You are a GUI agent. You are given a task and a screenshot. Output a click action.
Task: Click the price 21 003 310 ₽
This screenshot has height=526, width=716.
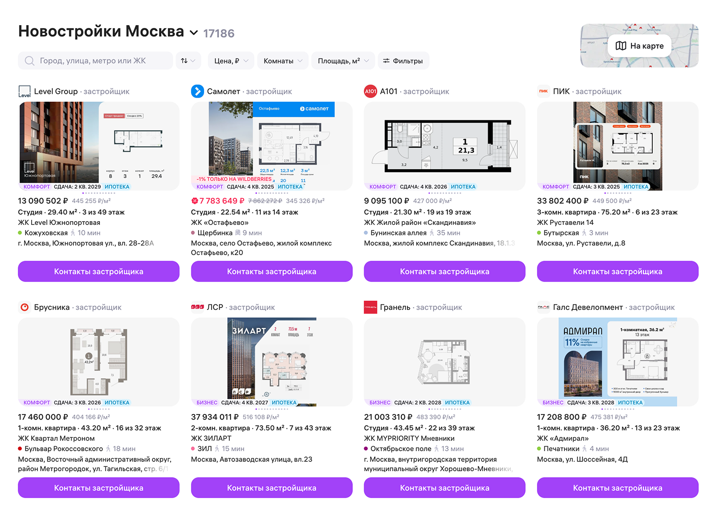click(x=388, y=417)
